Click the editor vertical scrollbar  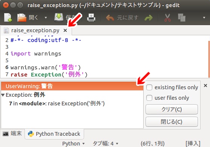click(209, 59)
